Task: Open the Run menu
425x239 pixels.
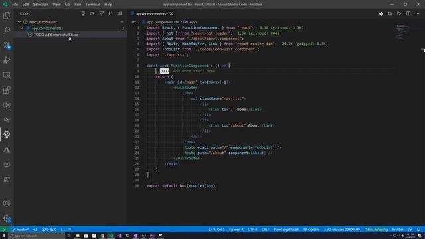Action: coord(78,5)
